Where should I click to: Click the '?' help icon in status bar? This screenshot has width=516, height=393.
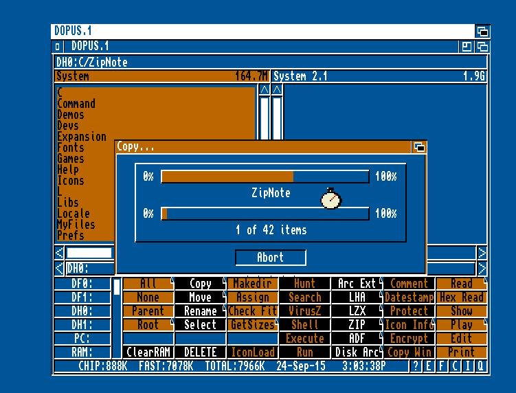[416, 366]
